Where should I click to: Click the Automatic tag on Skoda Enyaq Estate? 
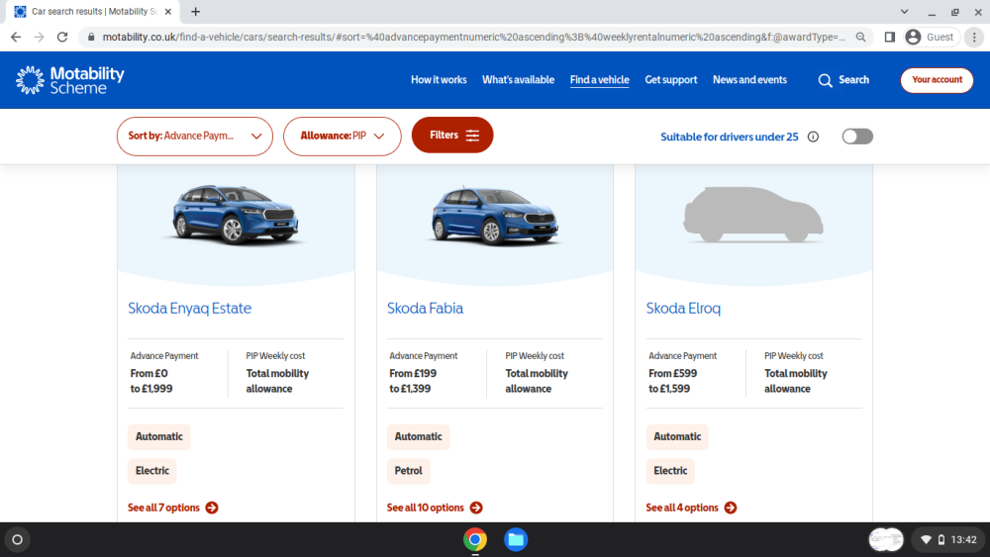159,437
